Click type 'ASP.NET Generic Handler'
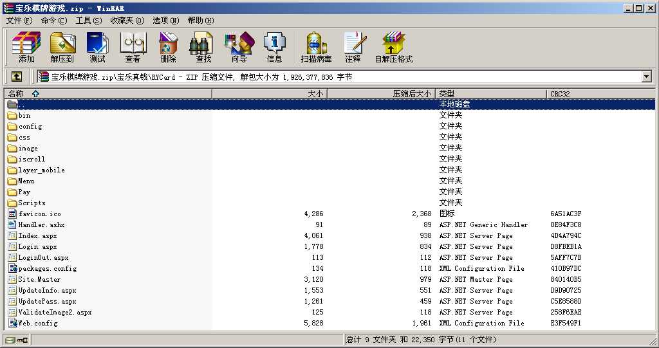 483,224
